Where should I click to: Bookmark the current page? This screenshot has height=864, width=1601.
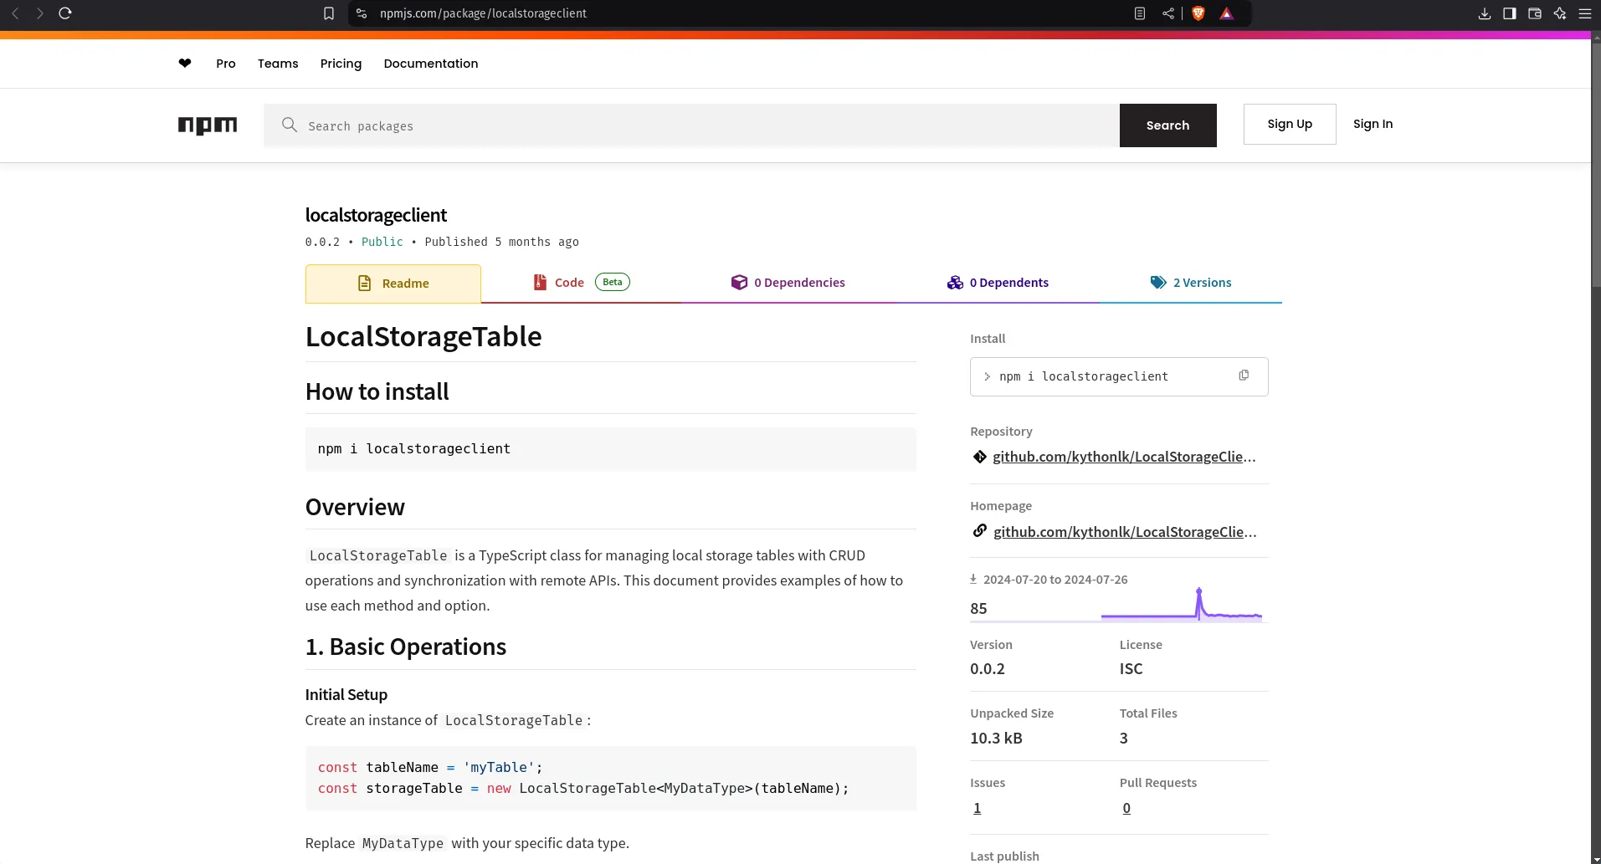(x=328, y=13)
